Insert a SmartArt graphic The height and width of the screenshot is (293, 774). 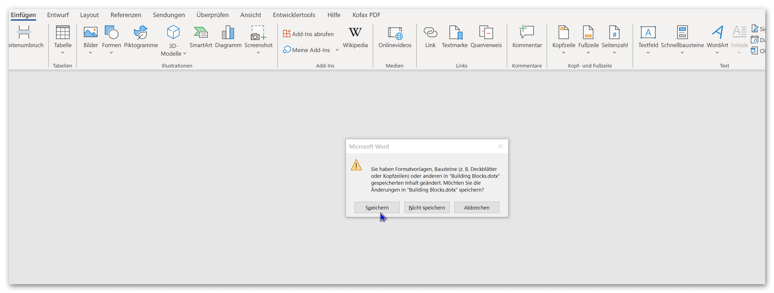pyautogui.click(x=201, y=32)
